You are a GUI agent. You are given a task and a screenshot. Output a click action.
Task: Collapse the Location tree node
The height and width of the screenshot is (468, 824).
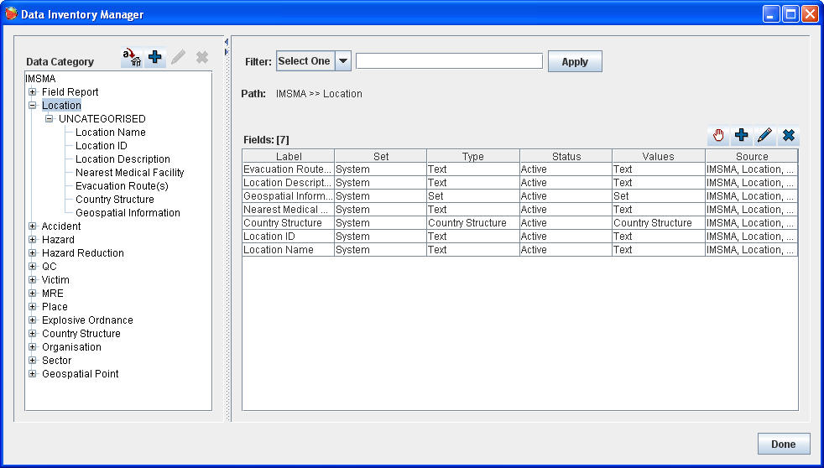tap(33, 106)
